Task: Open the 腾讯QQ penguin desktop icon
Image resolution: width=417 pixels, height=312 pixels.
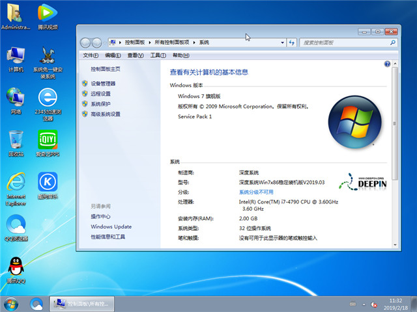Action: [x=16, y=270]
